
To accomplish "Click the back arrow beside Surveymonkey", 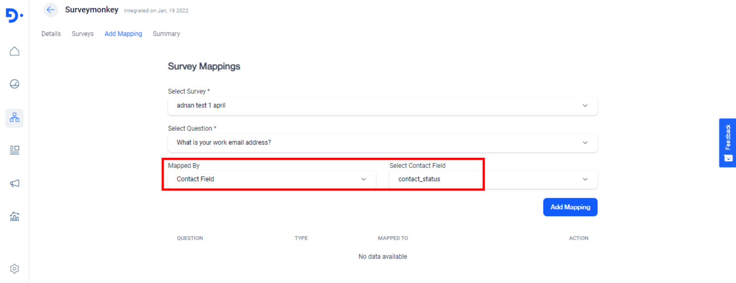I will click(51, 10).
